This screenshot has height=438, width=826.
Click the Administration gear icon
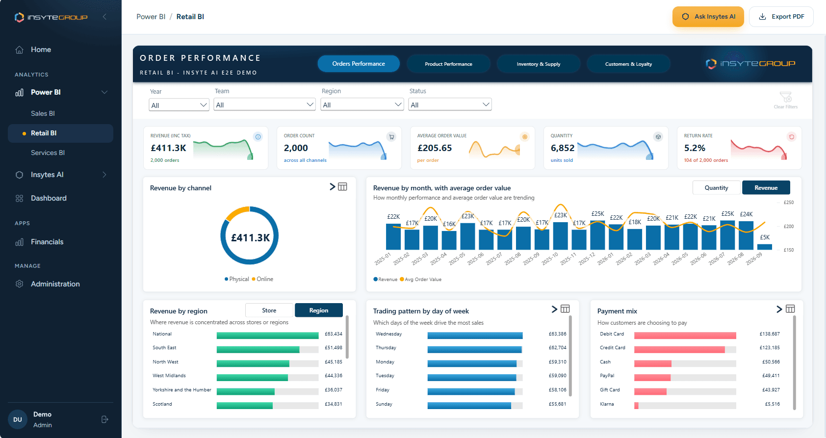tap(20, 284)
